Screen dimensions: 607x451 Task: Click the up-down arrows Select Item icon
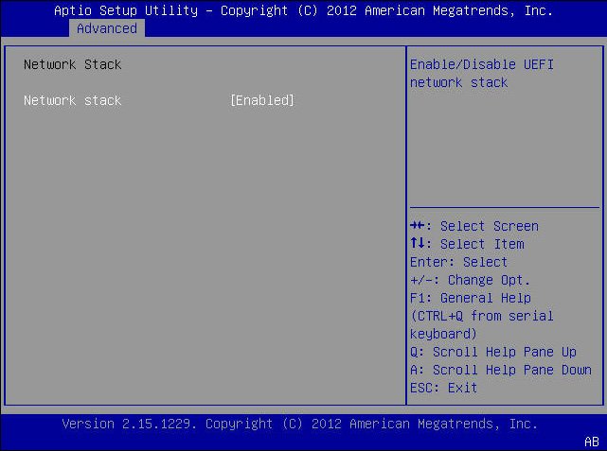(x=418, y=243)
